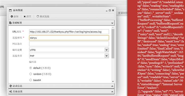The image size is (185, 96).
Task: Minimize the add-data dialog
Action: pos(107,11)
